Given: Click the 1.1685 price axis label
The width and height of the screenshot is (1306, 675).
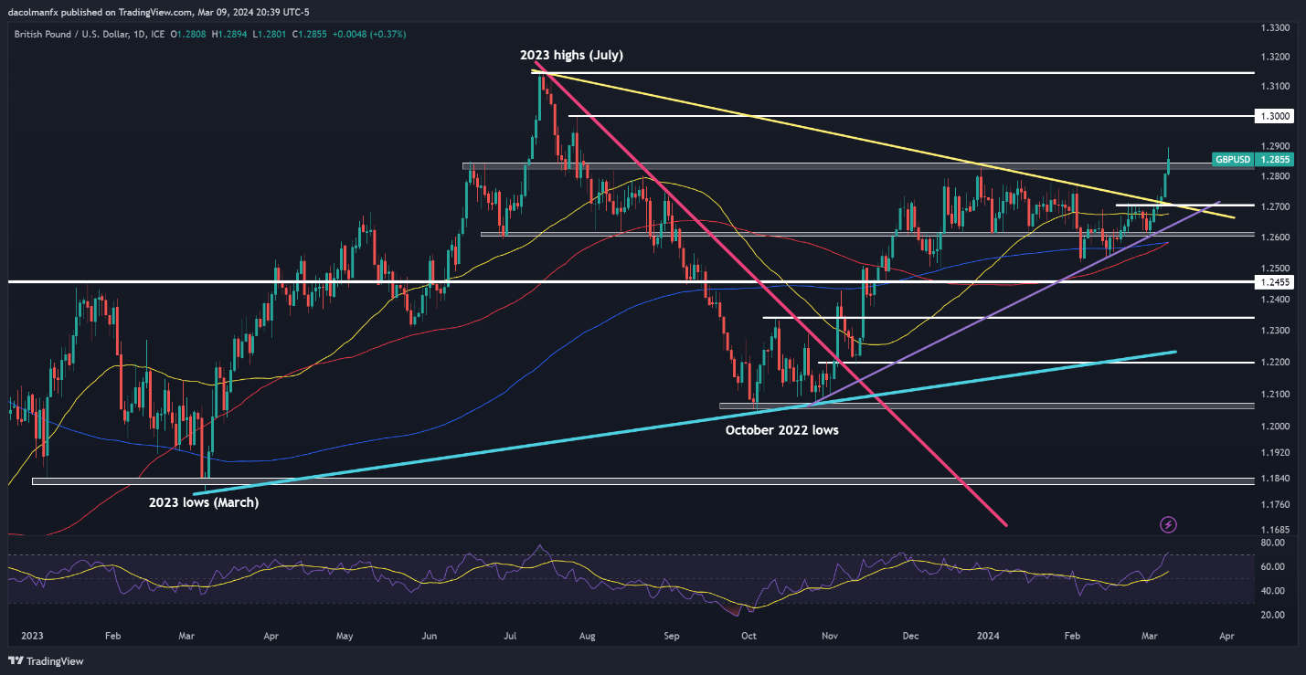Looking at the screenshot, I should [1274, 530].
